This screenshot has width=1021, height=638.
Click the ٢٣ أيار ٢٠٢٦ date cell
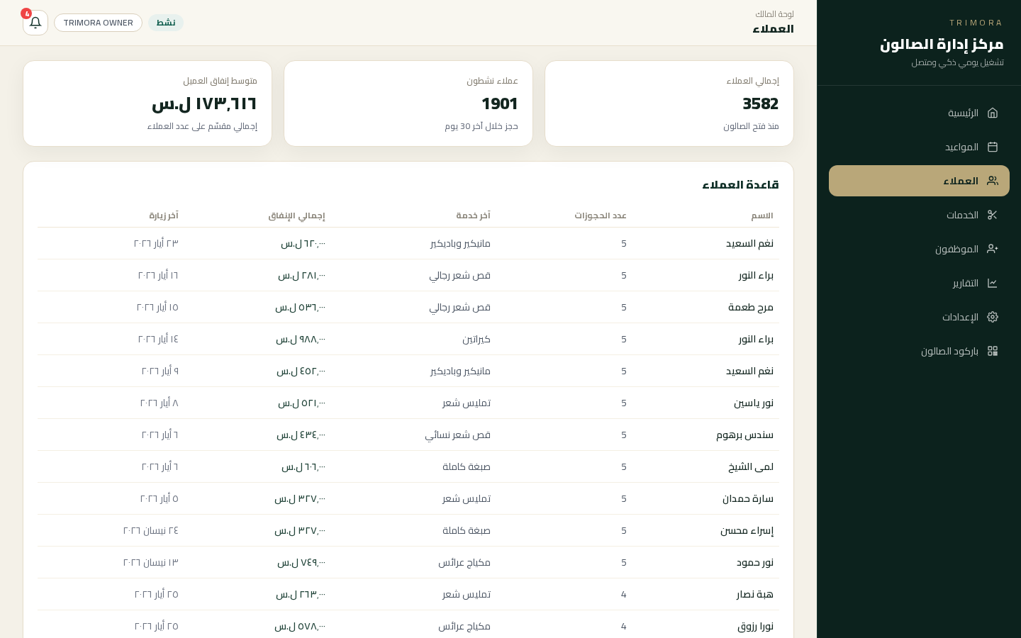coord(156,243)
